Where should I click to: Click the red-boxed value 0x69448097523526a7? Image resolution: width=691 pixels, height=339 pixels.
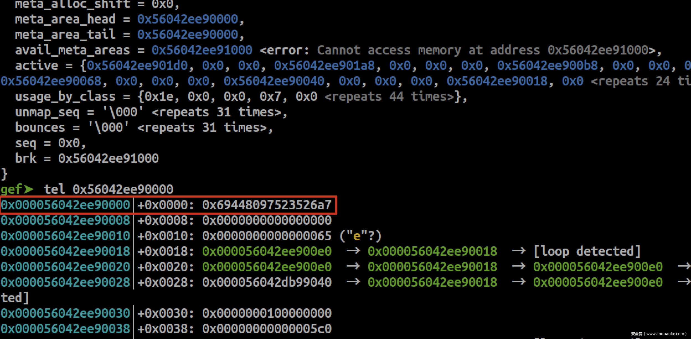[x=267, y=205]
